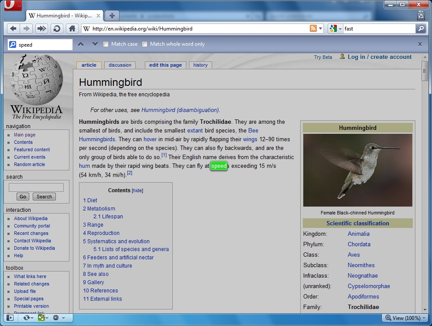Viewport: 432px width, 326px height.
Task: Focus the web search field containing fast
Action: pos(379,29)
